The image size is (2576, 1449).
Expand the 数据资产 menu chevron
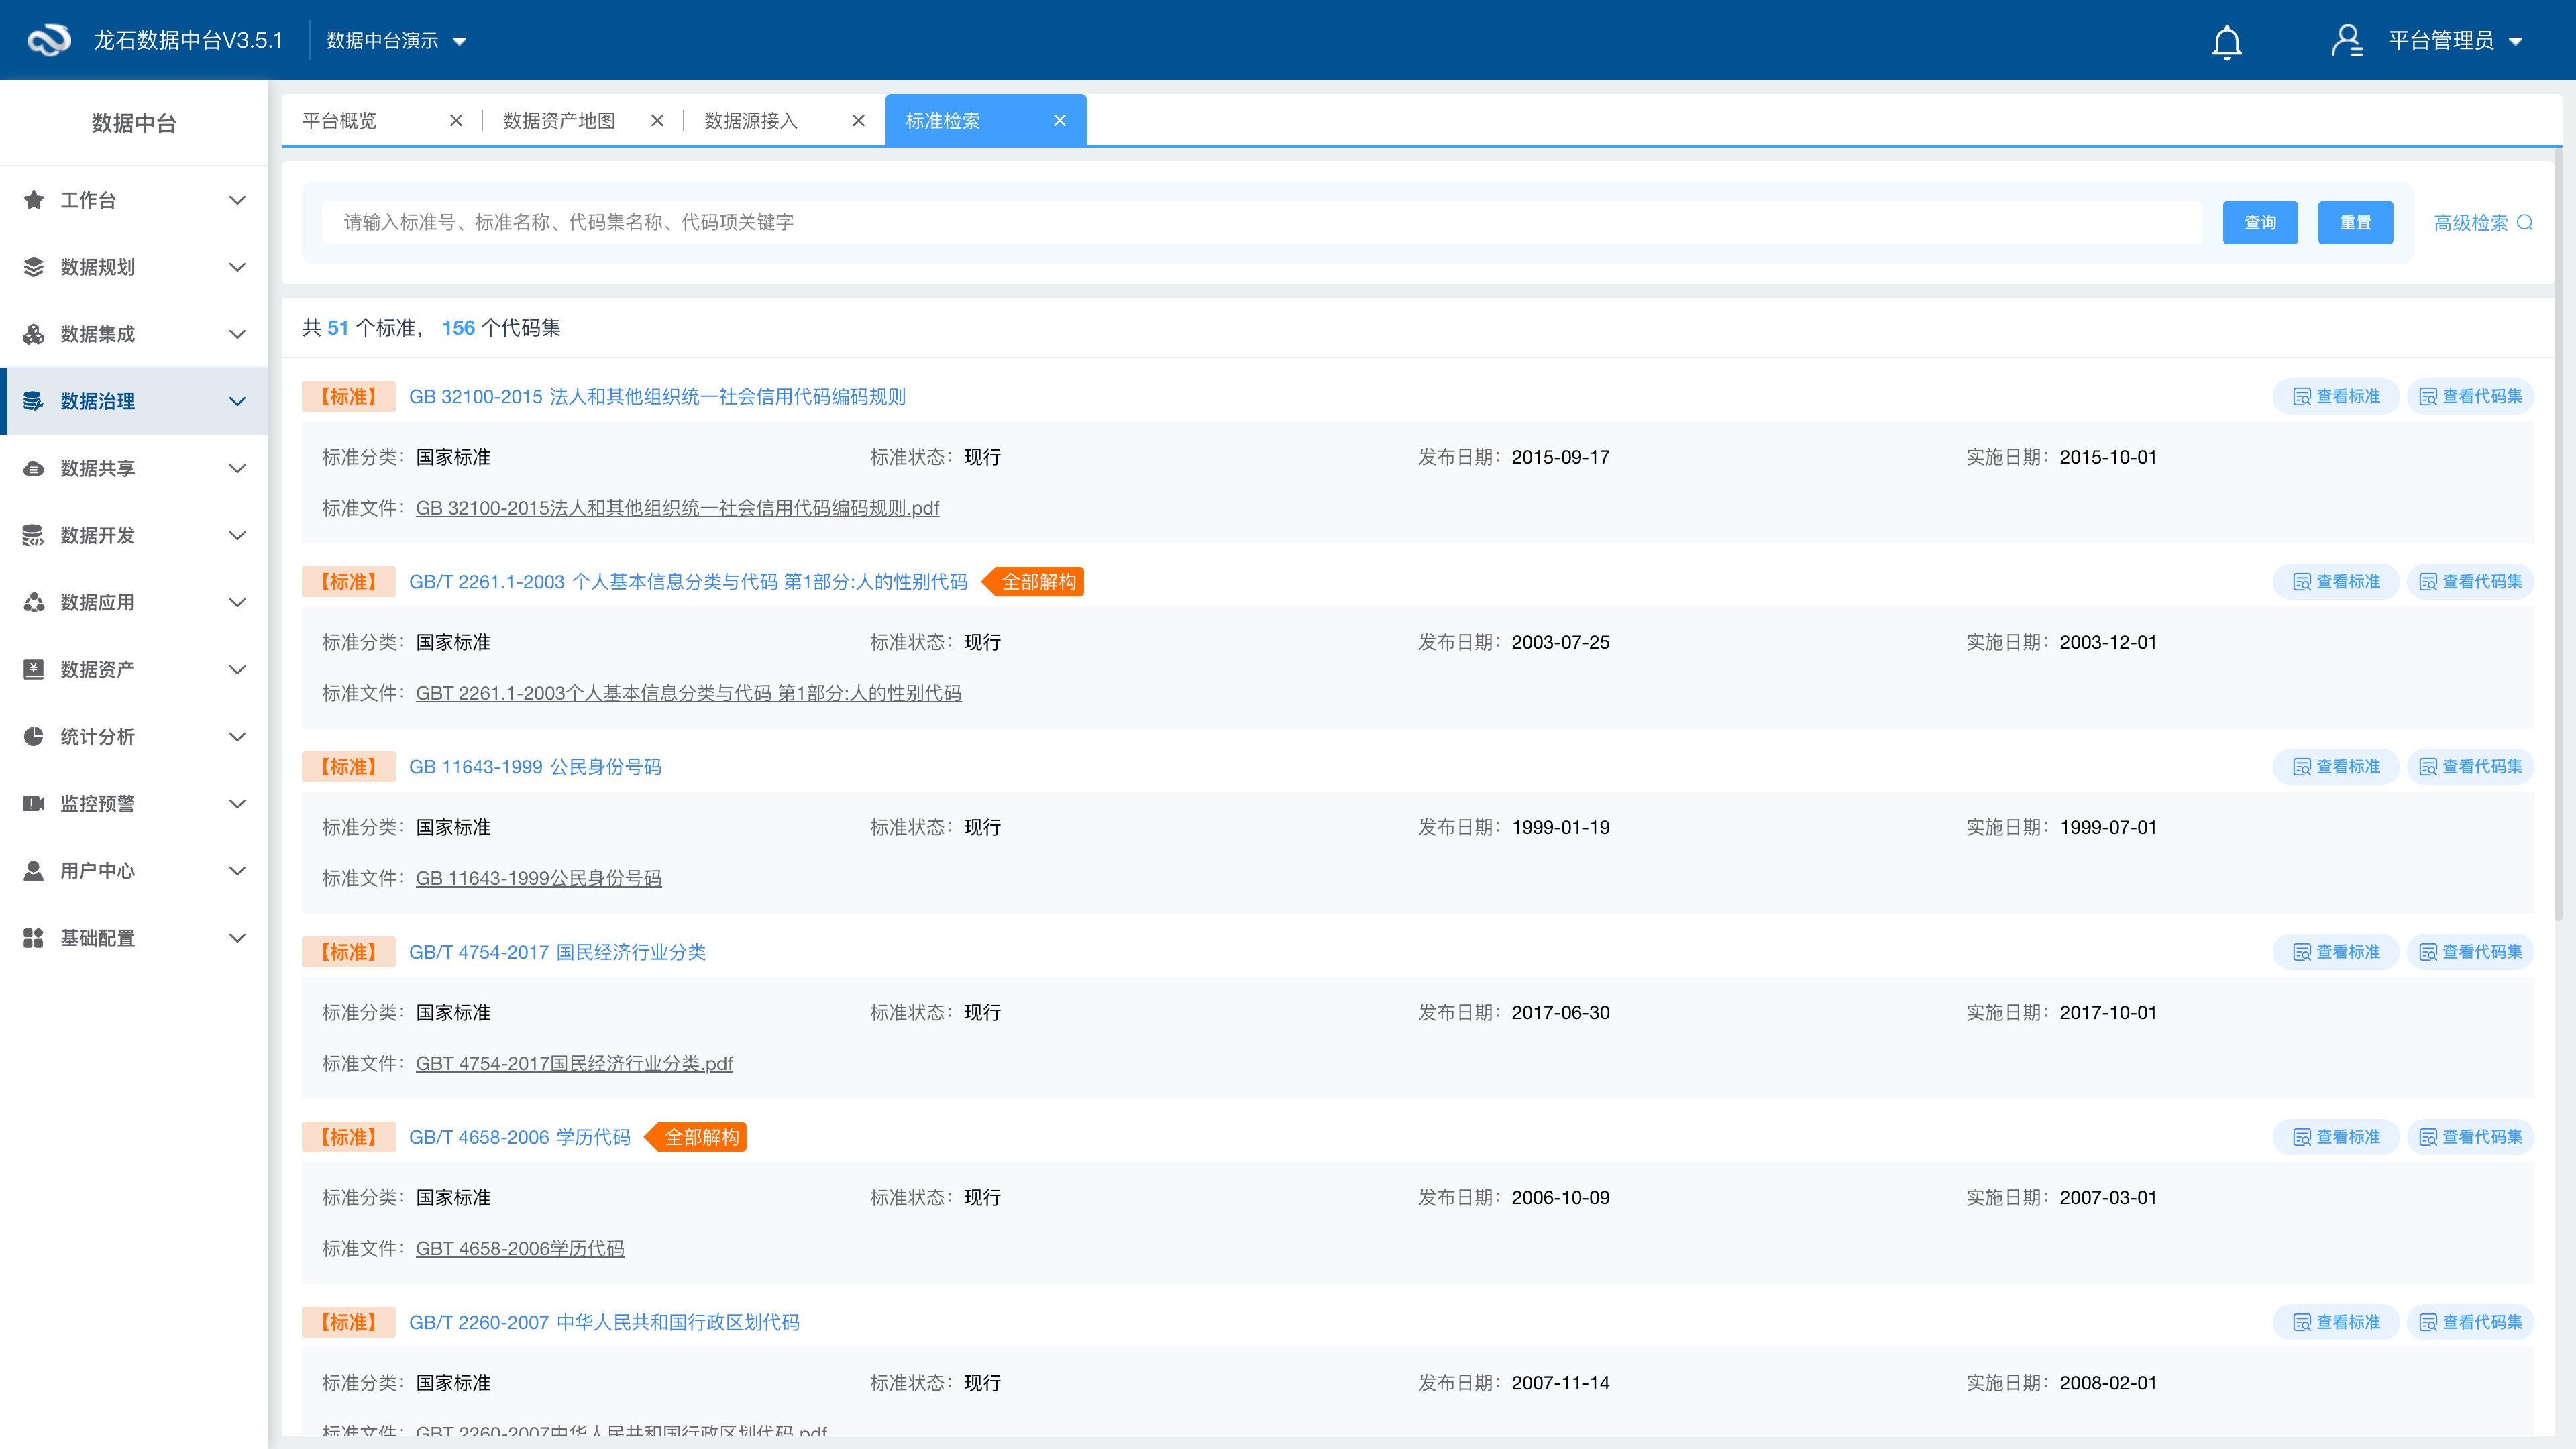pyautogui.click(x=237, y=669)
